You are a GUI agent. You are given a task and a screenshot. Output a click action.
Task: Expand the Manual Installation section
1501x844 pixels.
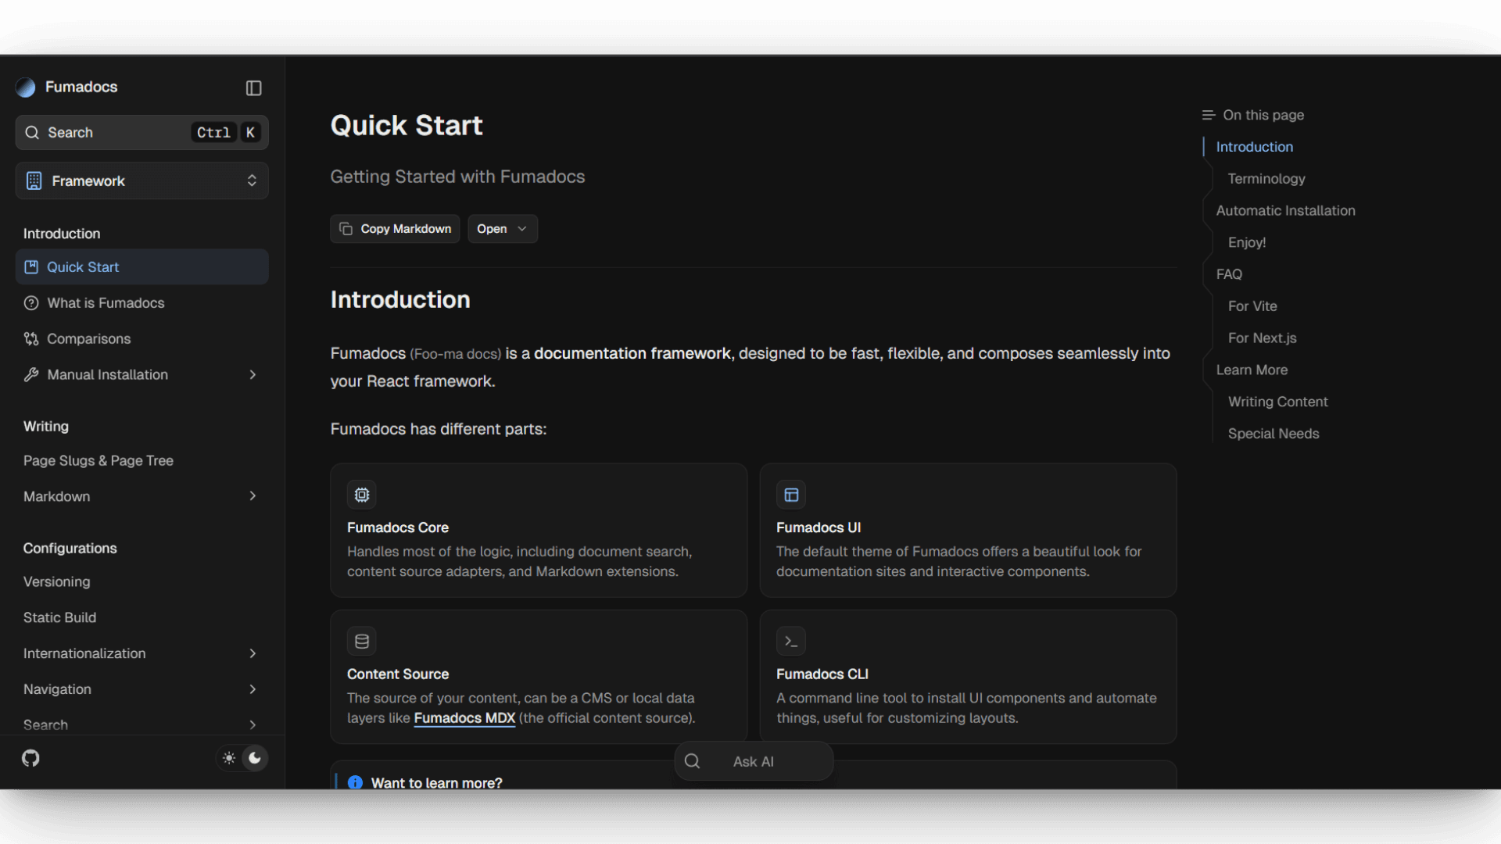252,375
